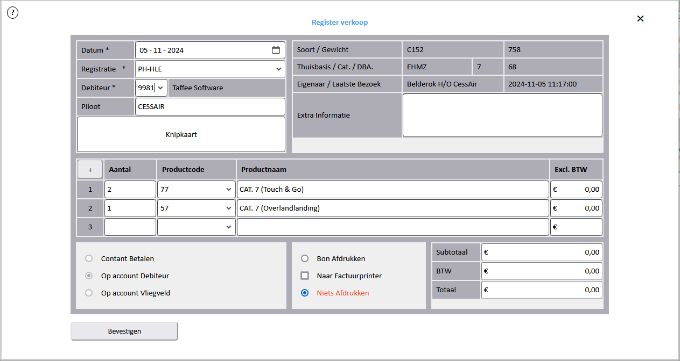Click the Aantal field in row 1
The width and height of the screenshot is (680, 361).
(130, 190)
